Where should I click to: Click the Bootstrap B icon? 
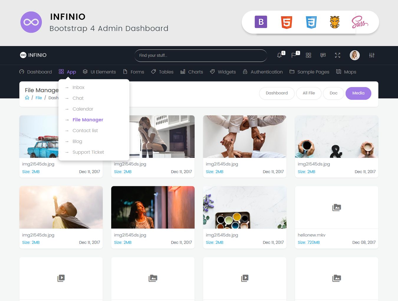(x=261, y=22)
